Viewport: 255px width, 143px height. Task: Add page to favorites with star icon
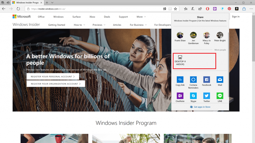click(x=175, y=9)
